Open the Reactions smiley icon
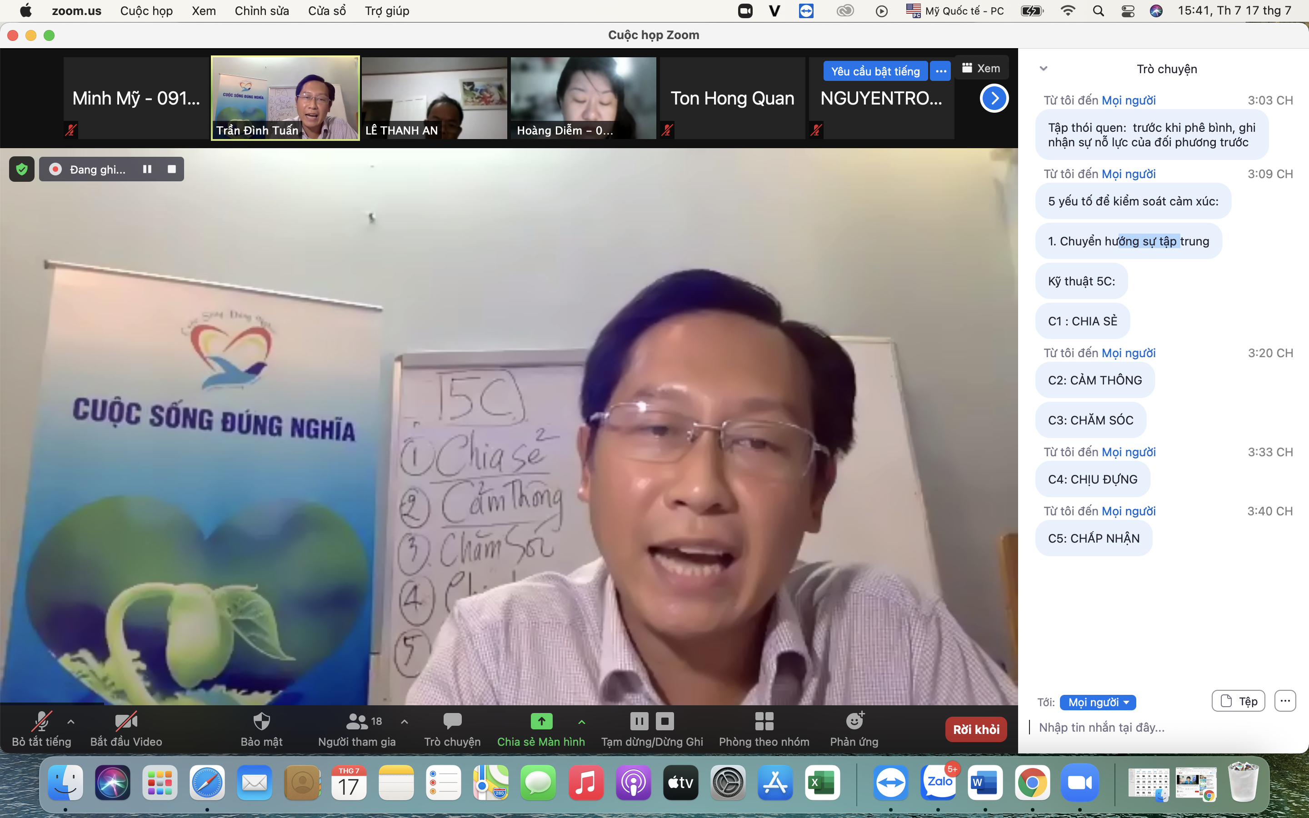 click(854, 721)
